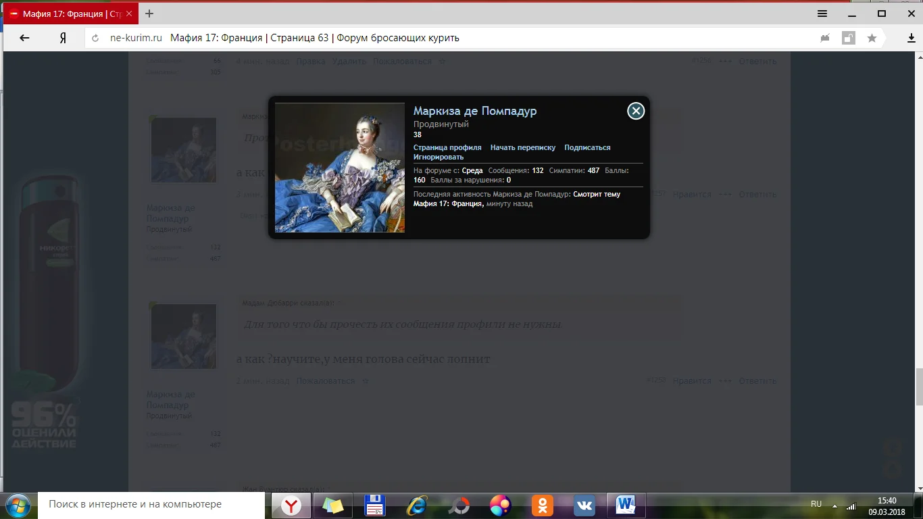Click the Windows Start button

point(17,505)
